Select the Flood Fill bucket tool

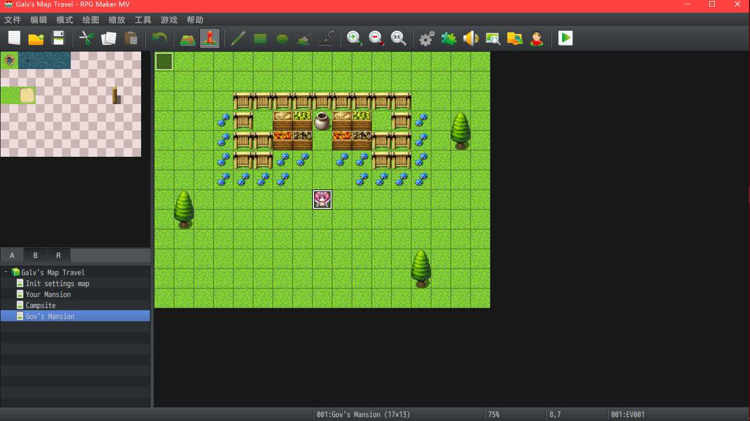(x=304, y=38)
